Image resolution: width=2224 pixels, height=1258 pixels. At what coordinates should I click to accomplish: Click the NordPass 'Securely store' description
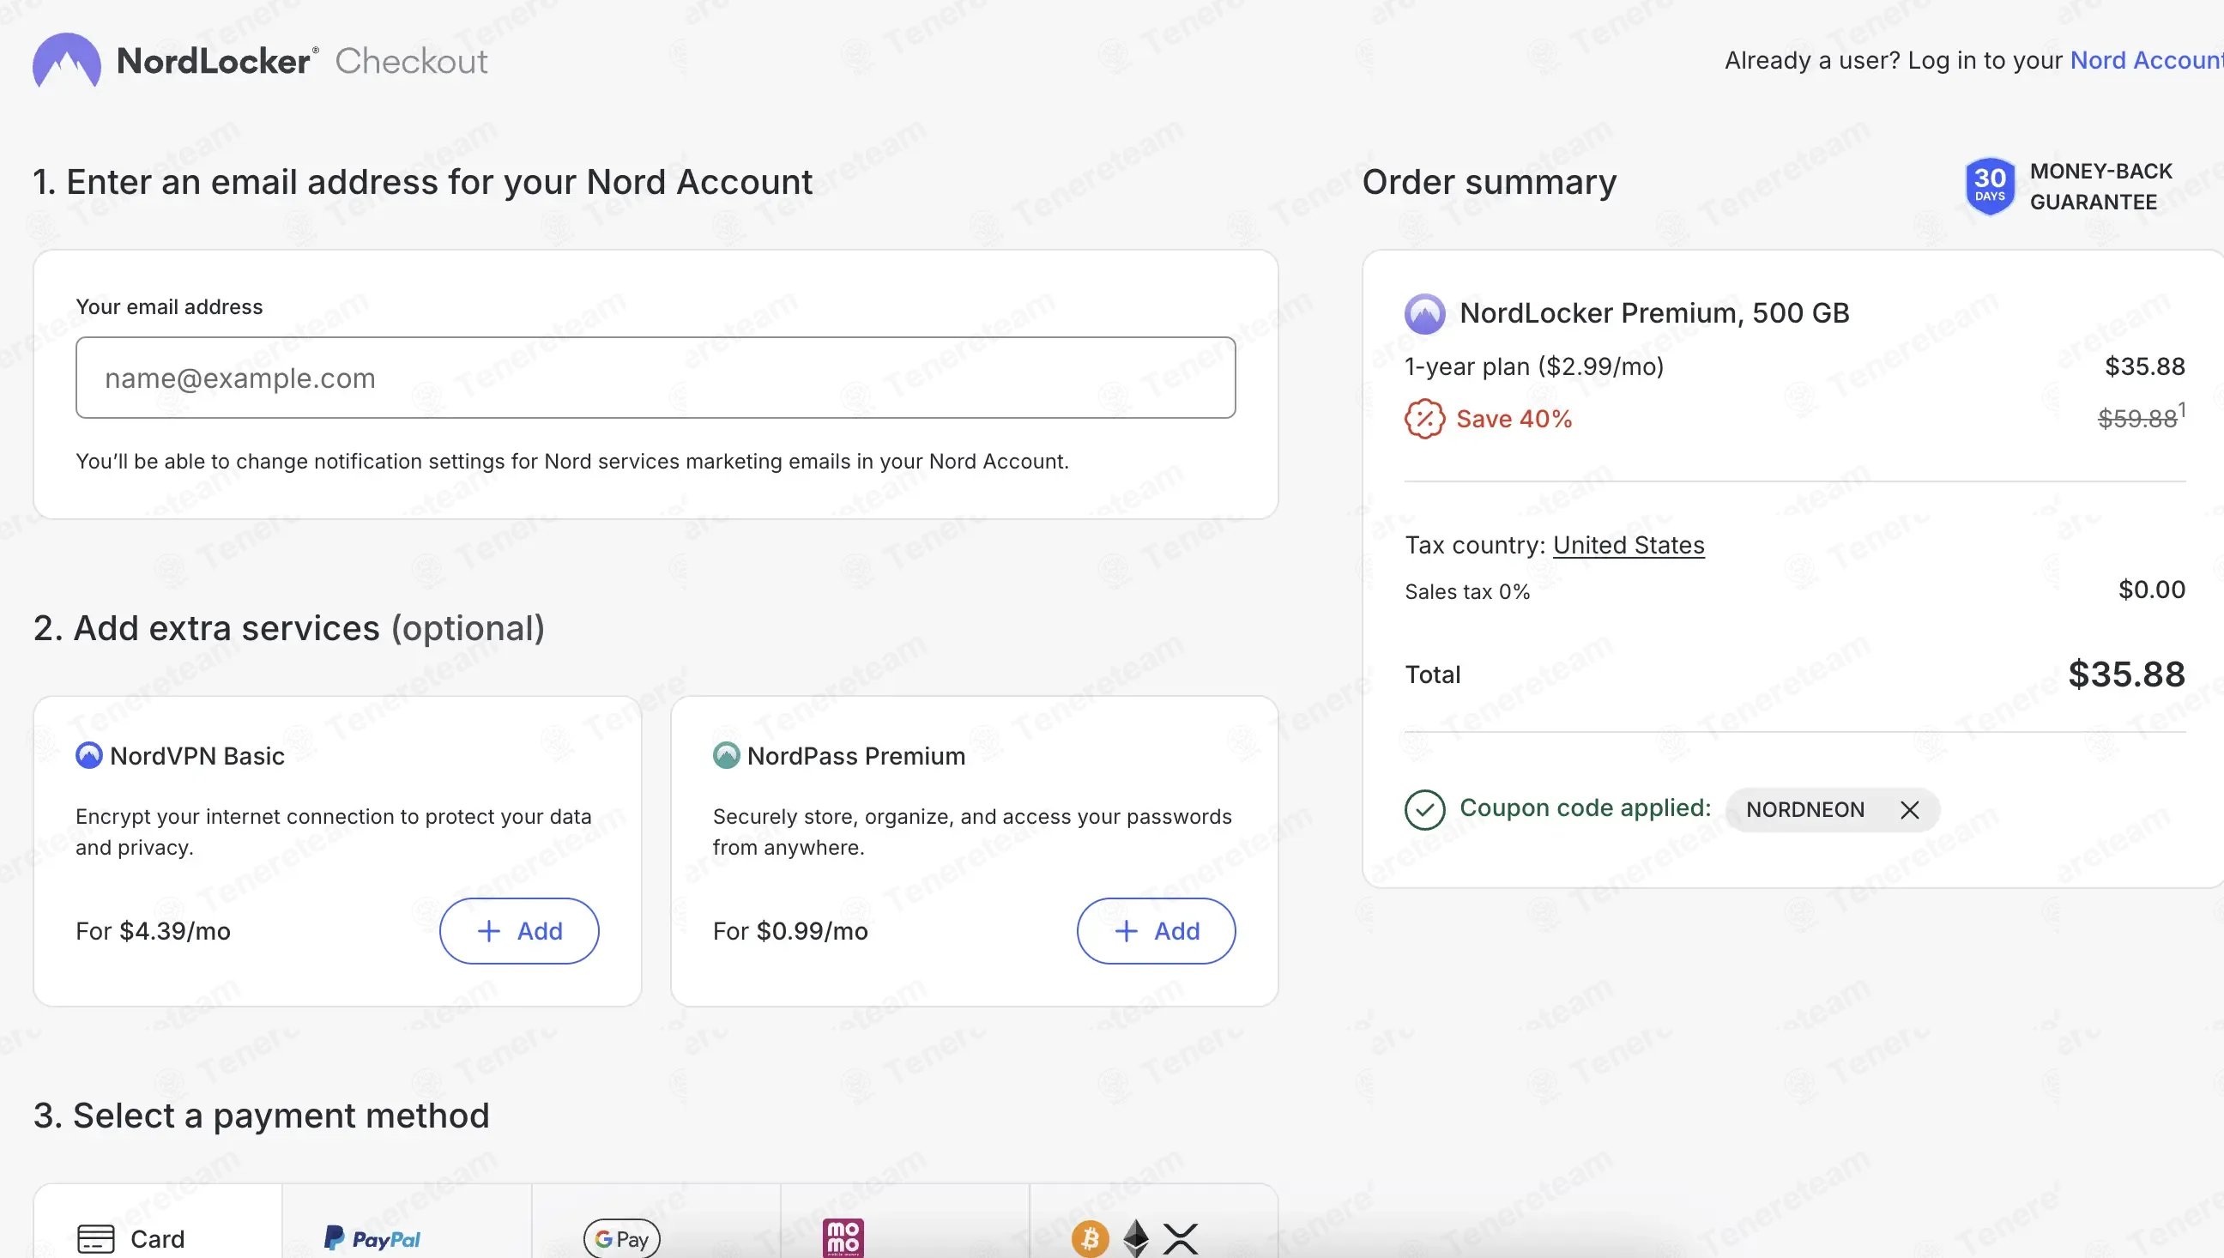click(x=972, y=832)
